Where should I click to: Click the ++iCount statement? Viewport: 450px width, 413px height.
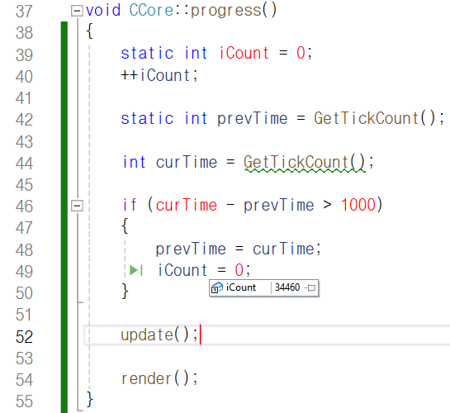[159, 75]
